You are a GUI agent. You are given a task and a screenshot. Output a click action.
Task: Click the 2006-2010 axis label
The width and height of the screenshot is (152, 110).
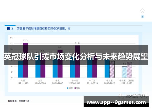75,83
